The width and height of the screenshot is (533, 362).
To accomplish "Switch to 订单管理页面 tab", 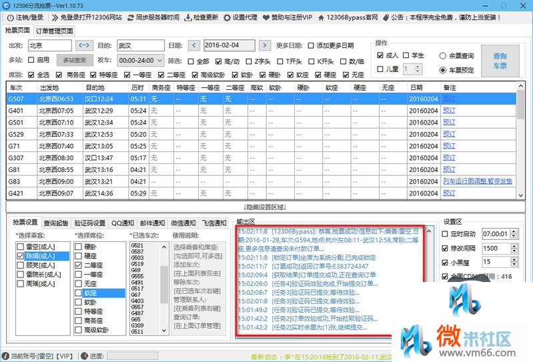I will coord(55,31).
